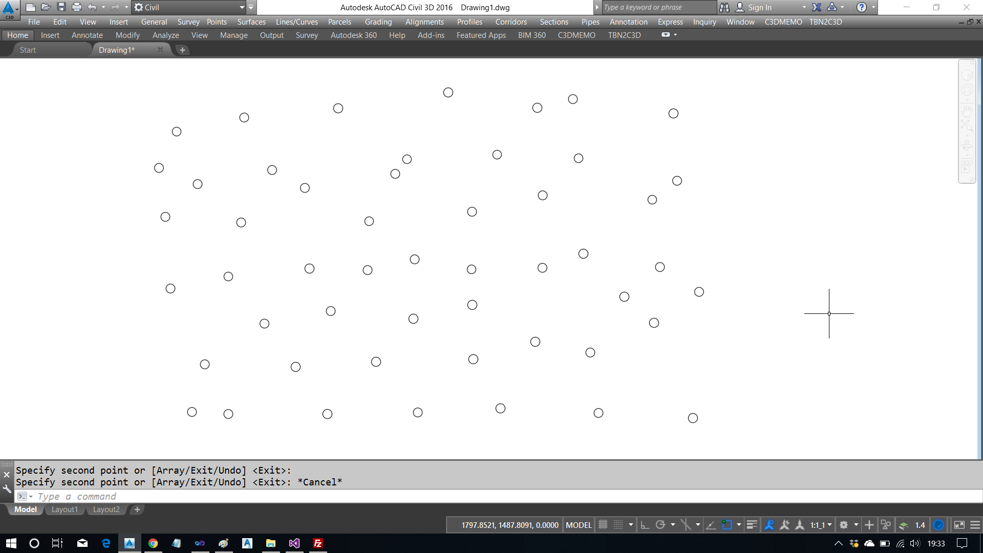Click the pan hand icon in navigation bar
This screenshot has height=553, width=983.
pos(967,111)
